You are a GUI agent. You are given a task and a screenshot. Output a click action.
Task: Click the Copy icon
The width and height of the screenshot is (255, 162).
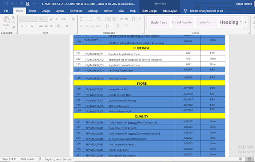(13, 22)
